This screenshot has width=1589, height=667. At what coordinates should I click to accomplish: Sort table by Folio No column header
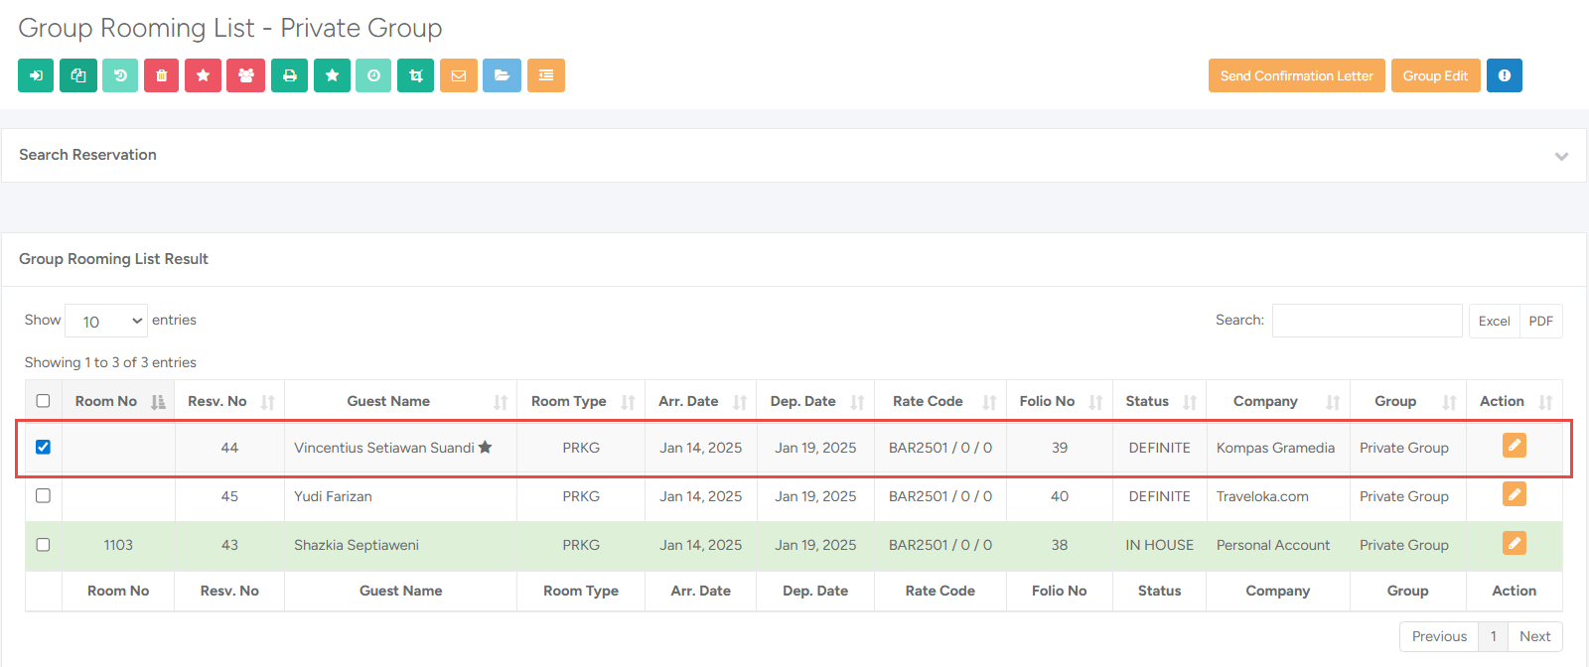(x=1047, y=401)
